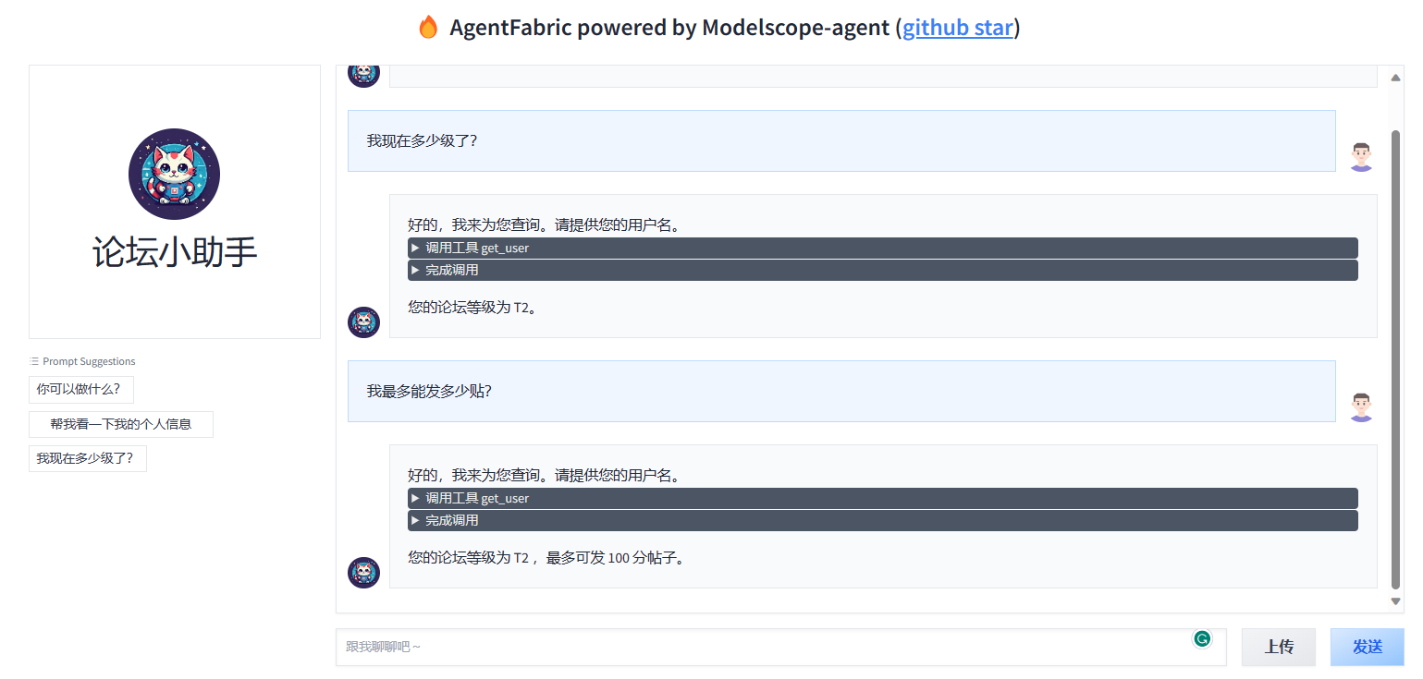Click the '跟我聊聊吧~' chat input field

click(x=780, y=647)
